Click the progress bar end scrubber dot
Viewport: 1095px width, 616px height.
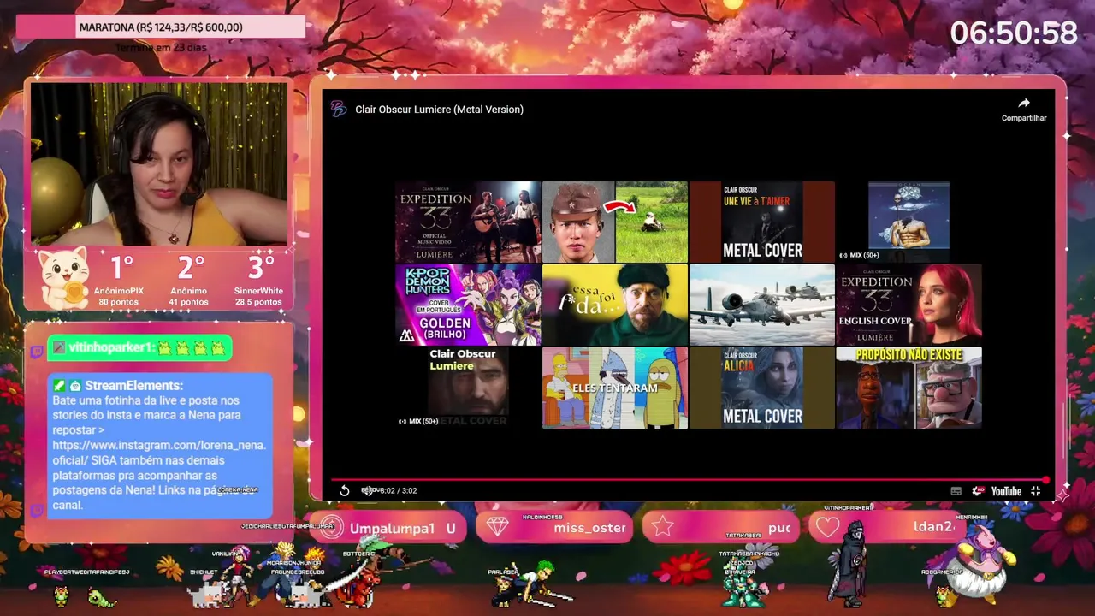1045,481
